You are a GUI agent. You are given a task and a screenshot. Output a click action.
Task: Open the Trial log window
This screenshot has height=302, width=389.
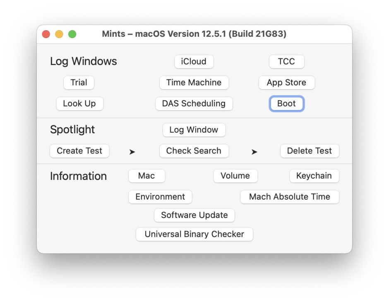79,82
